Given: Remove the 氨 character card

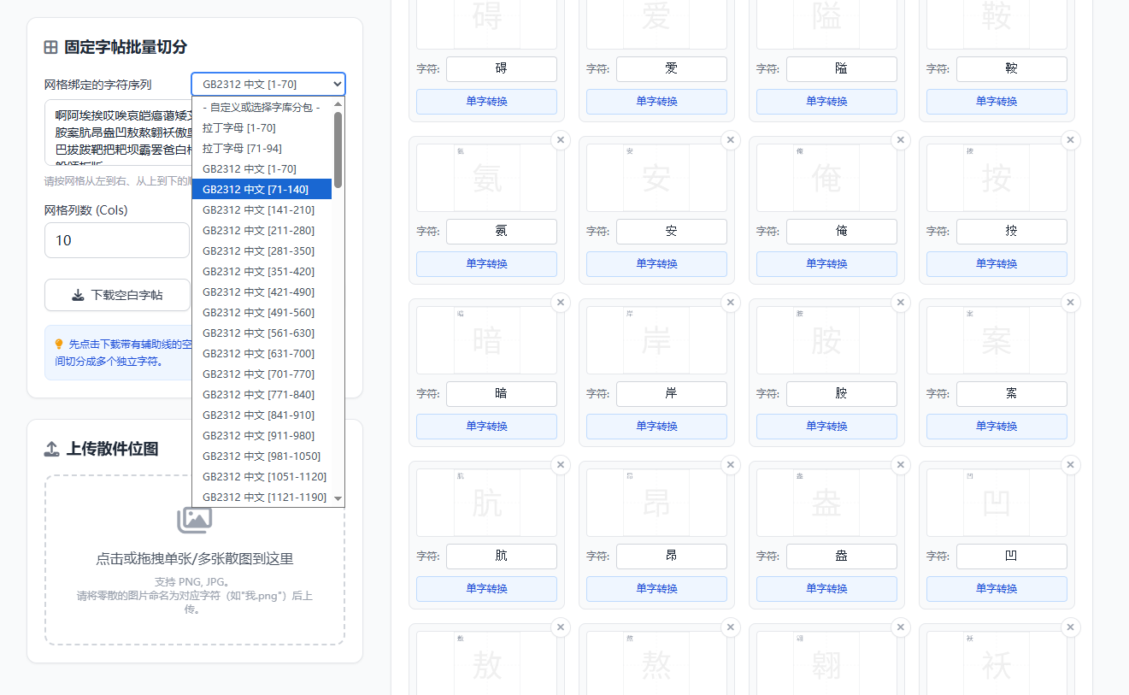Looking at the screenshot, I should [x=561, y=140].
